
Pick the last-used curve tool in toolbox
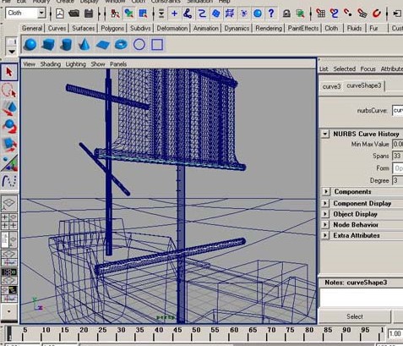[x=9, y=181]
